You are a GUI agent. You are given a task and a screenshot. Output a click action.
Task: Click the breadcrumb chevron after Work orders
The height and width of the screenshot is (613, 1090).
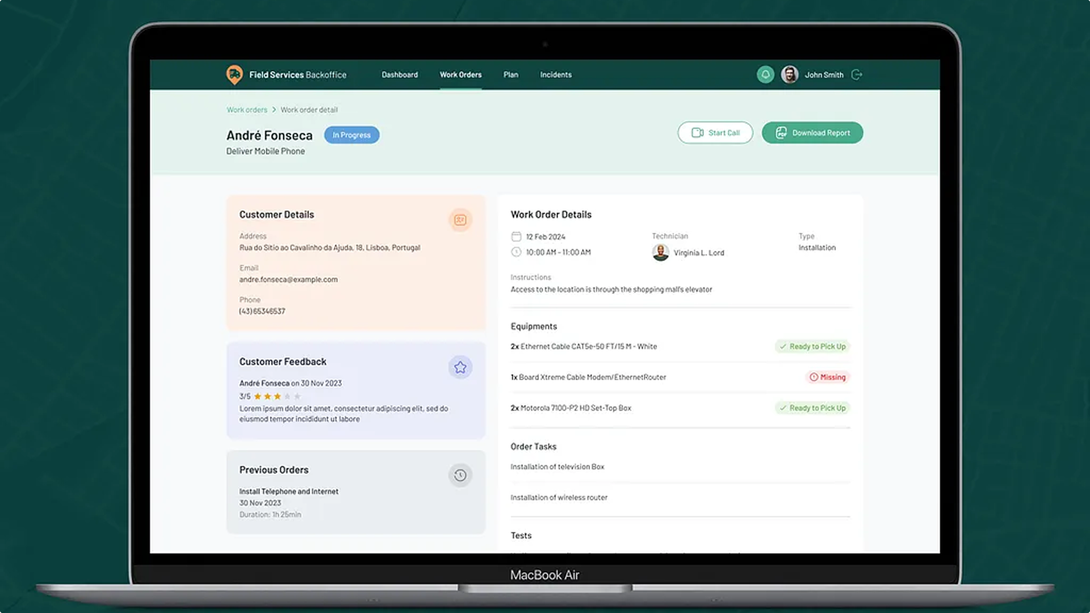pos(274,110)
